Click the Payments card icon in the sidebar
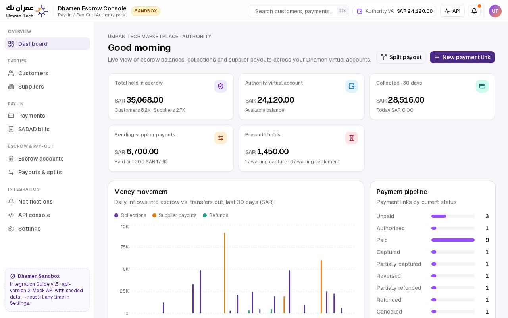 tap(11, 116)
